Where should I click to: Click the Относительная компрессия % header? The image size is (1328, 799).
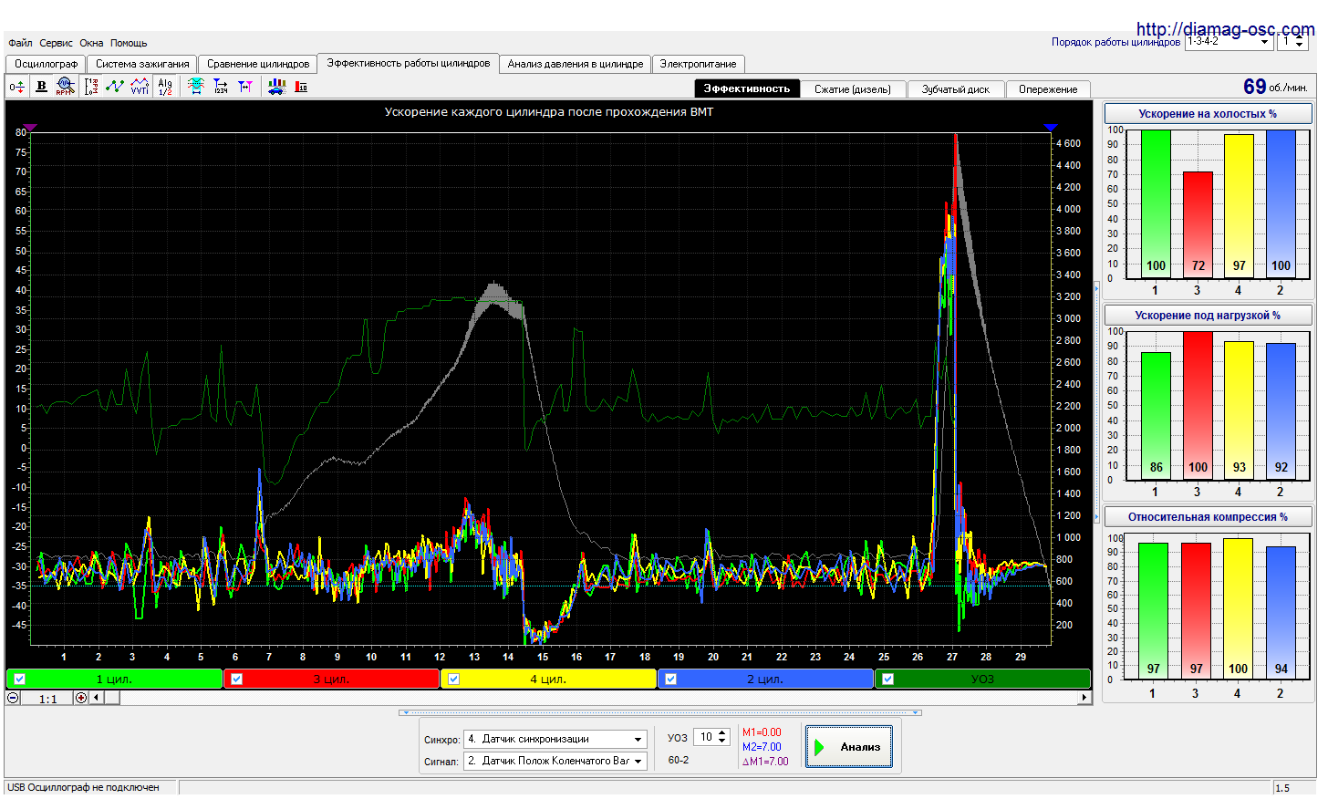coord(1208,517)
